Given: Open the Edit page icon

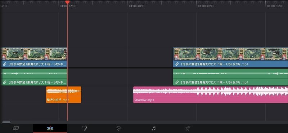Looking at the screenshot, I should point(50,128).
